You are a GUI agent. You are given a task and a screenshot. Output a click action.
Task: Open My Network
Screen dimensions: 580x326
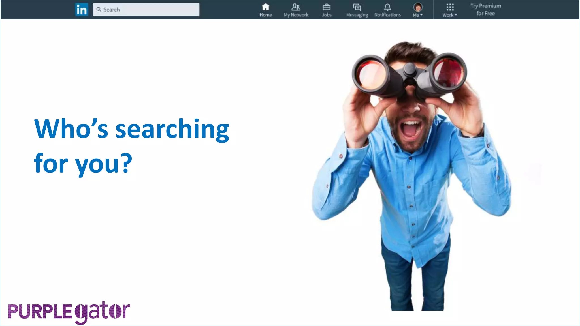point(296,10)
